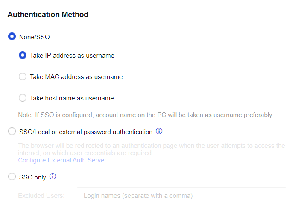This screenshot has height=203, width=301.
Task: Pick SSO/Local or external password authentication radio
Action: pos(12,132)
